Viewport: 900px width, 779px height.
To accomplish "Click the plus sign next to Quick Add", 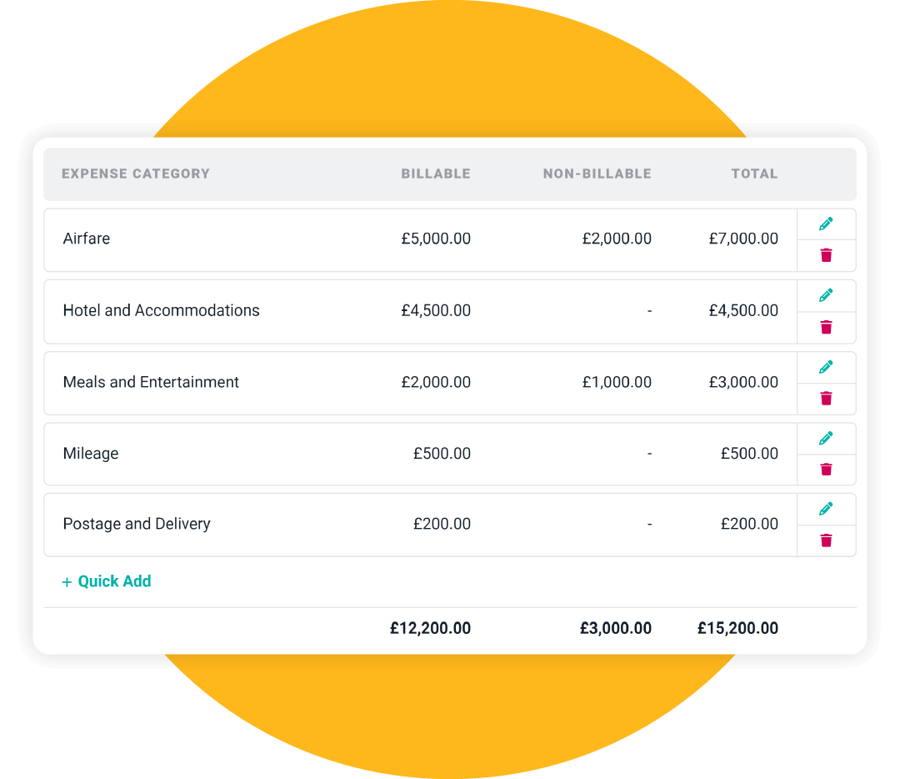I will tap(67, 580).
